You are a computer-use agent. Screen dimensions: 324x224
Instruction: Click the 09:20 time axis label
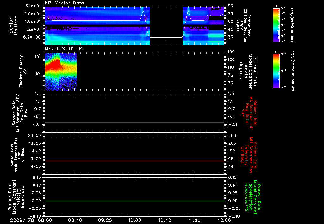pos(105,221)
